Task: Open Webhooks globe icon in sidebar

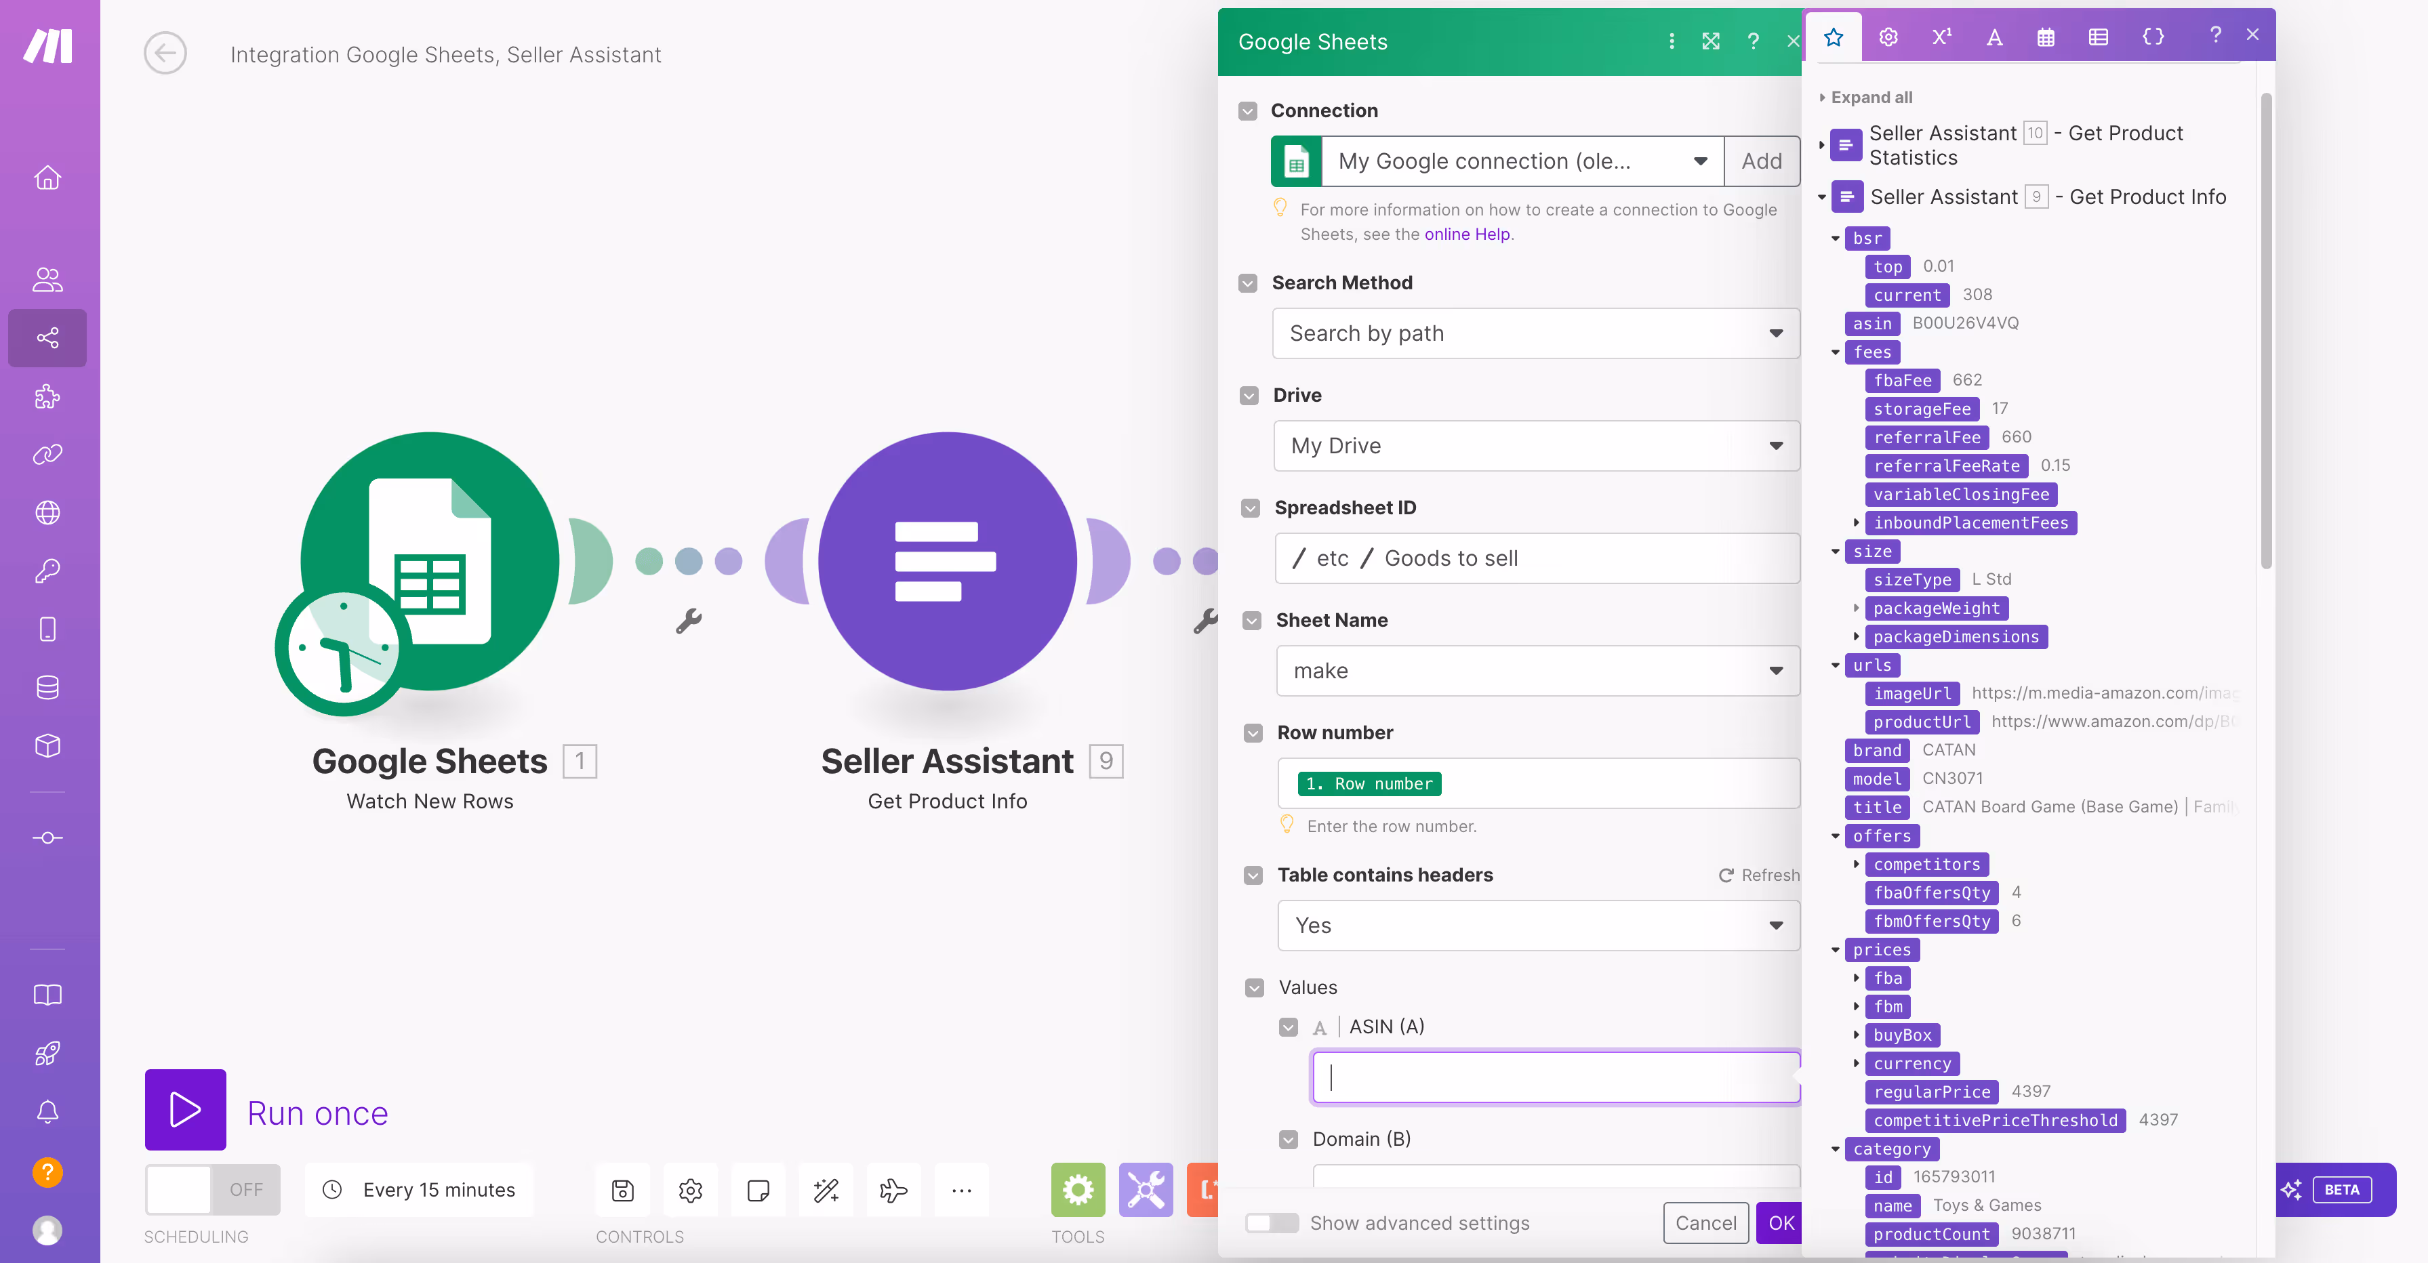Action: (46, 513)
